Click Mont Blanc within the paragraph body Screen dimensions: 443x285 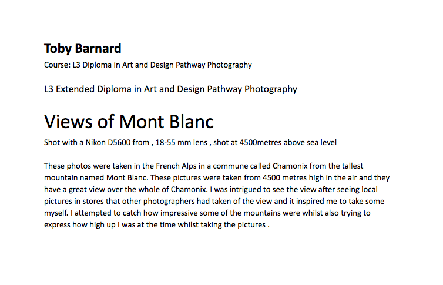[127, 177]
